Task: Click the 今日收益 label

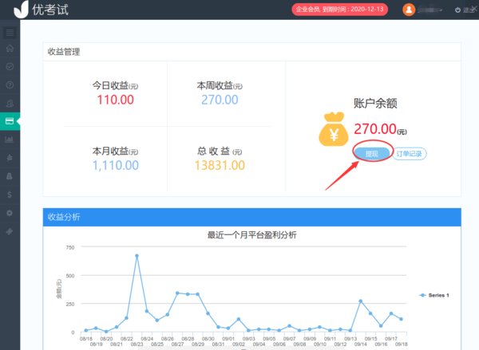Action: coord(116,85)
